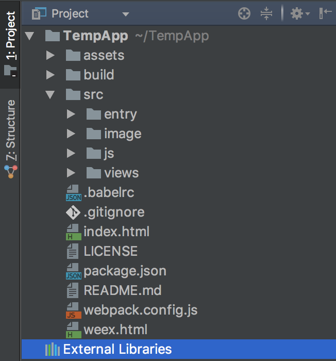
Task: Hide the Project tool window
Action: (325, 14)
